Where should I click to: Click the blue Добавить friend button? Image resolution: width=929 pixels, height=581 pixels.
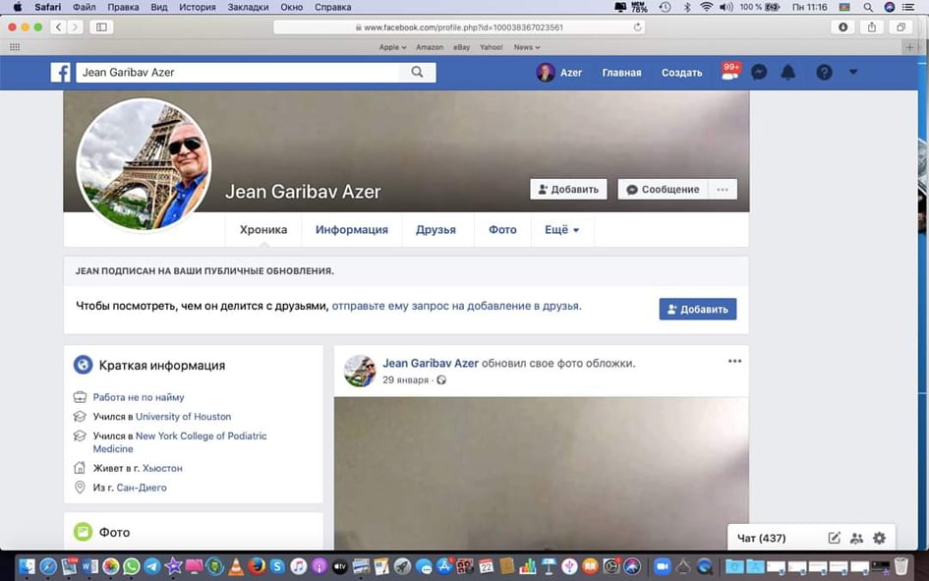tap(698, 309)
